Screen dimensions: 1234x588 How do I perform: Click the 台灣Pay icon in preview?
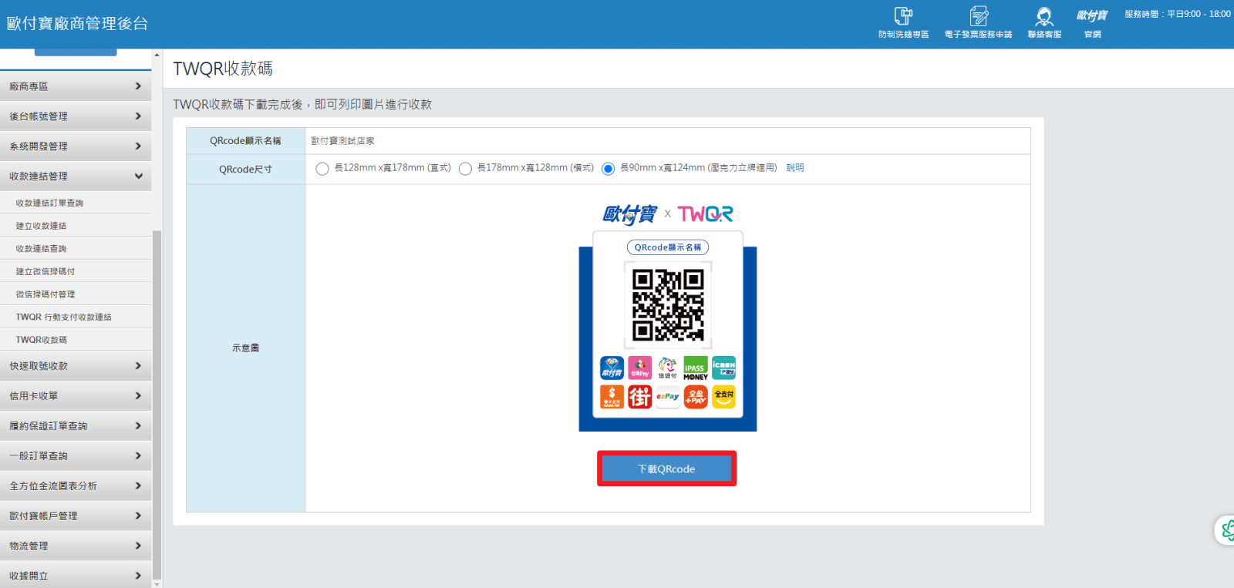(x=639, y=368)
